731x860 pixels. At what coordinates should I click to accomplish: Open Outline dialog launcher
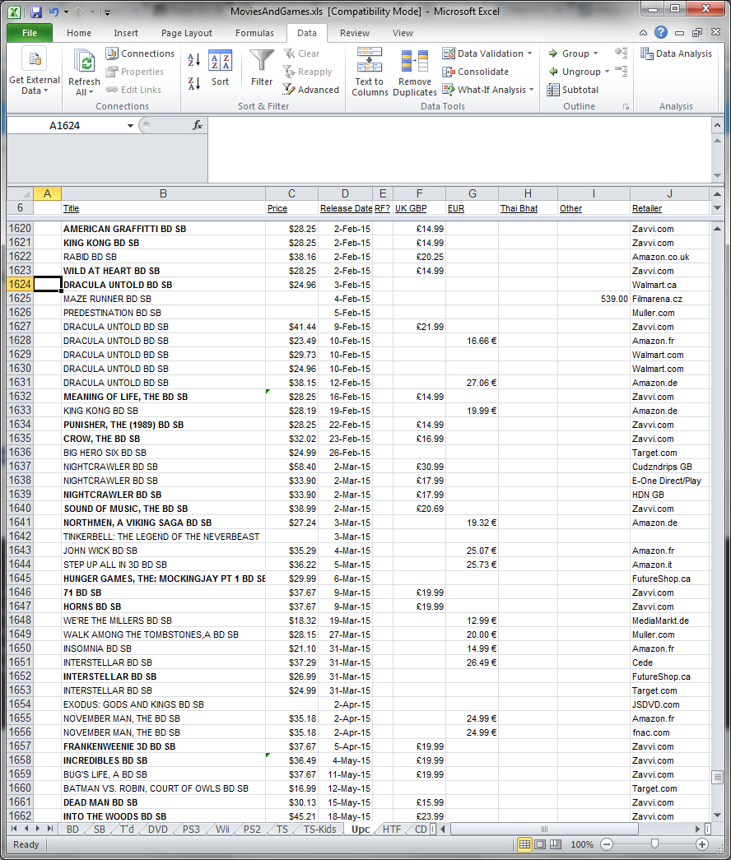point(626,106)
